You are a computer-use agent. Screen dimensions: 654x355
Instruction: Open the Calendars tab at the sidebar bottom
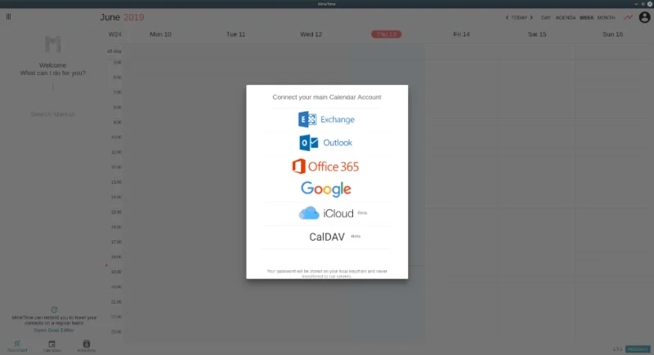tap(52, 346)
